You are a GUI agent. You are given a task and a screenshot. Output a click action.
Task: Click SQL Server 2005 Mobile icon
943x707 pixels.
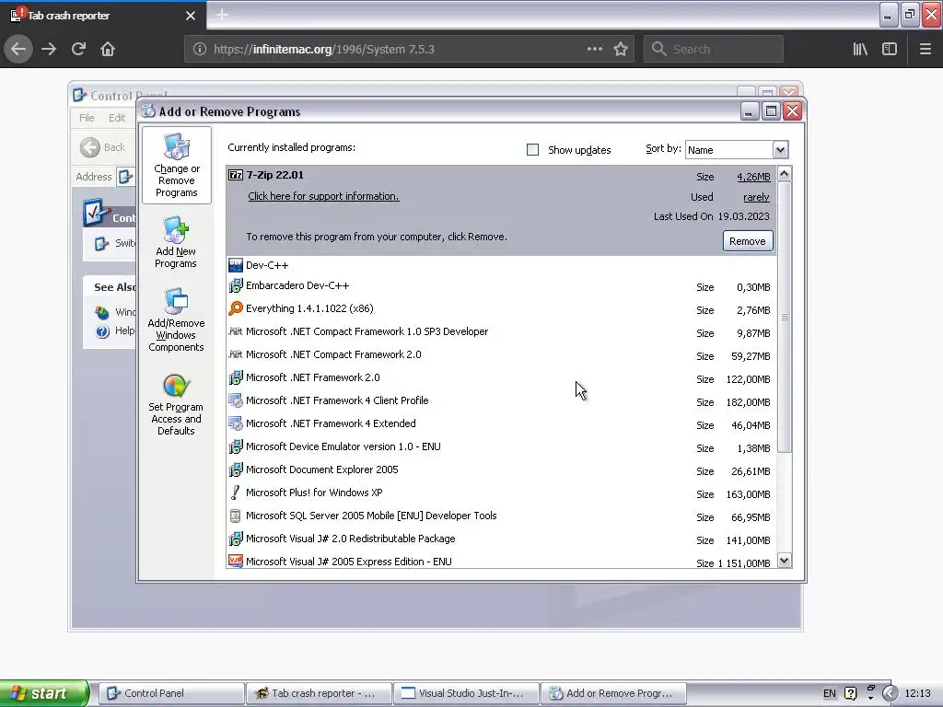tap(236, 516)
